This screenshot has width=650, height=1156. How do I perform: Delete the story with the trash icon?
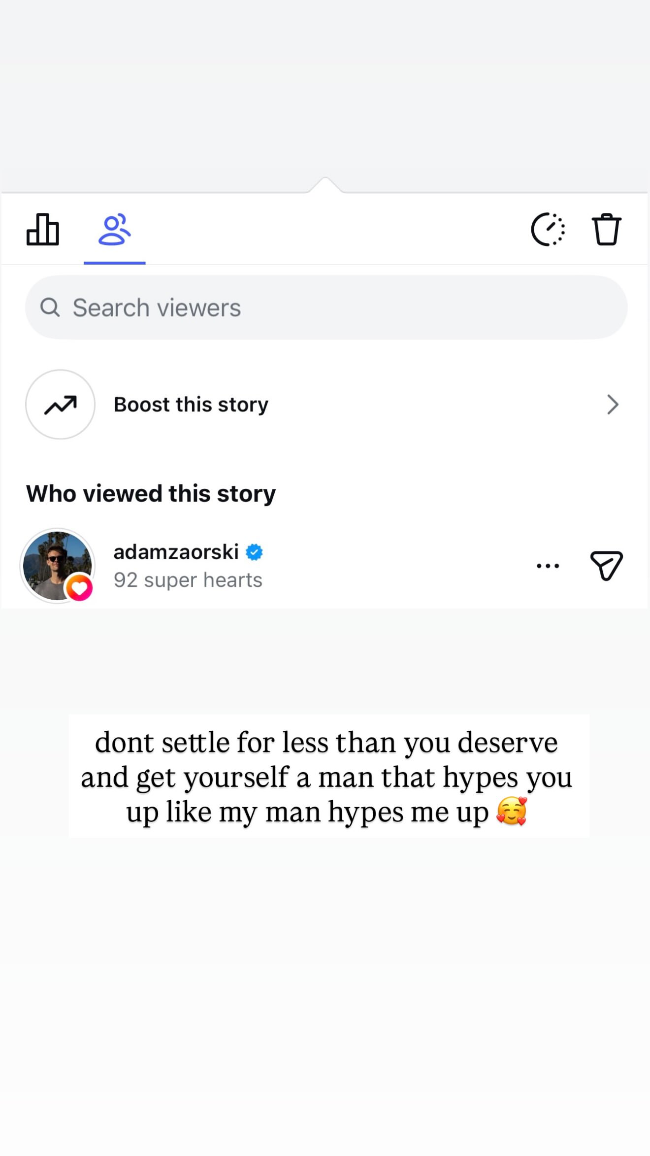click(606, 230)
